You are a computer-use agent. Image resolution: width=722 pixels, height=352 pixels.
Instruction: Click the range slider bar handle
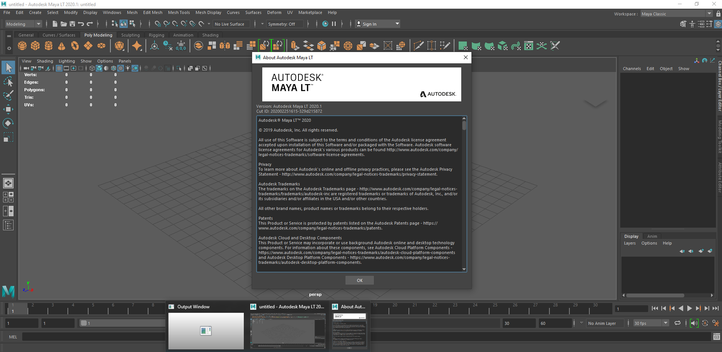(84, 323)
